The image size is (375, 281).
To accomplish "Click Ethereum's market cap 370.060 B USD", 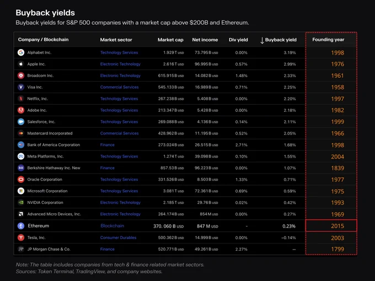I will pos(168,226).
